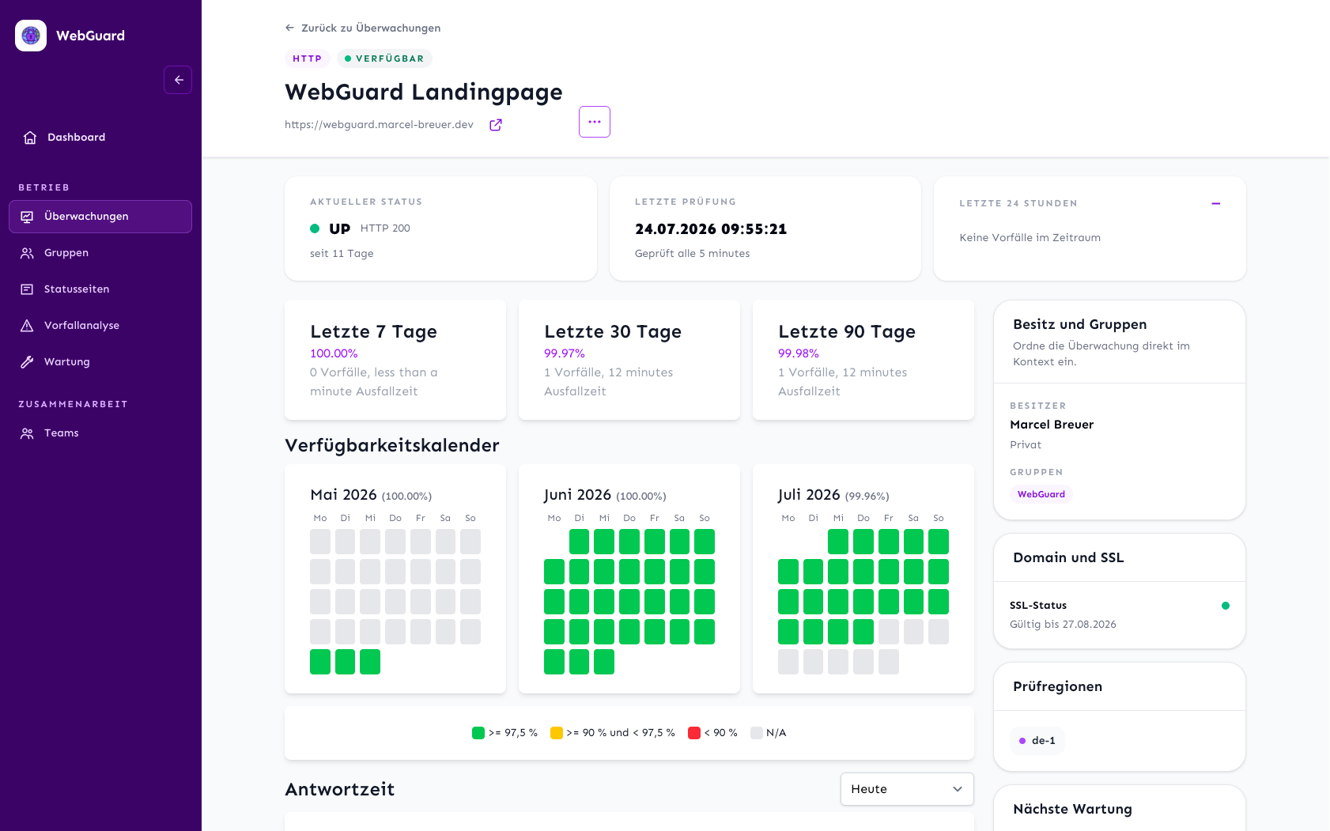Viewport: 1330px width, 831px height.
Task: Click the URL https://webguard.marcel-breuer.dev
Action: click(379, 125)
